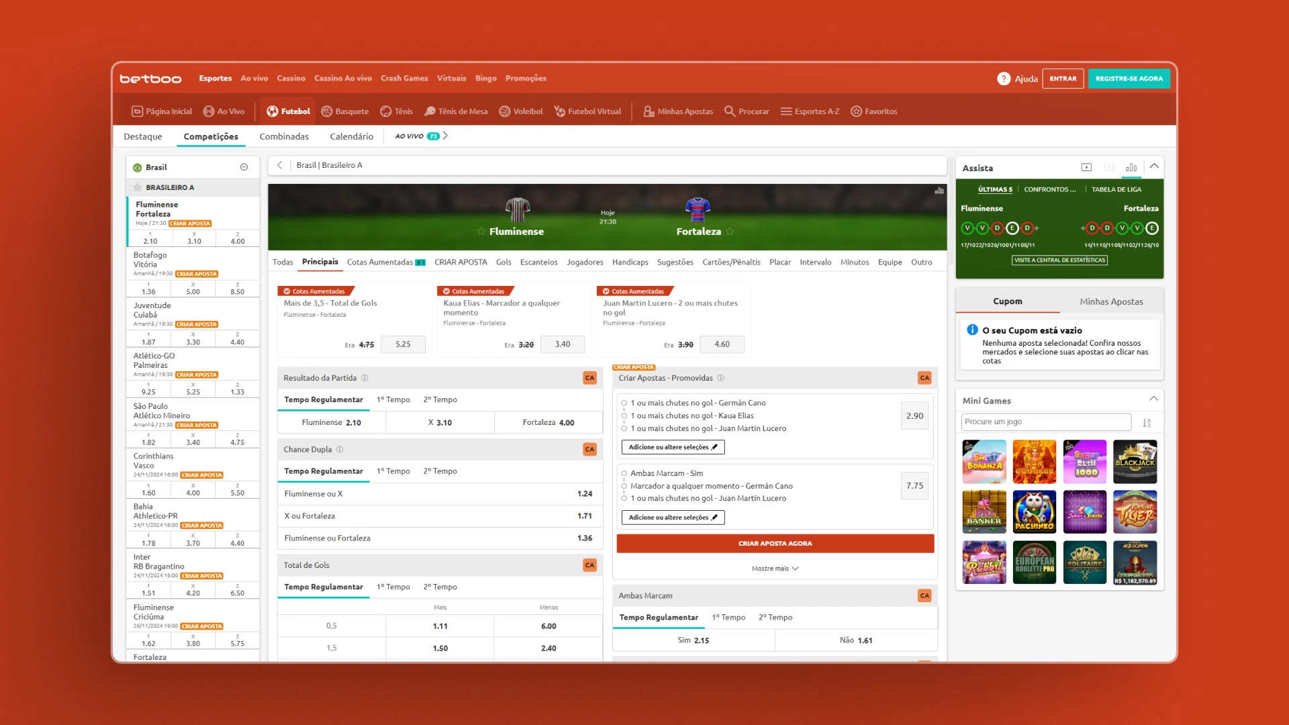Open the Ajuda help icon
This screenshot has width=1289, height=725.
pos(1004,79)
